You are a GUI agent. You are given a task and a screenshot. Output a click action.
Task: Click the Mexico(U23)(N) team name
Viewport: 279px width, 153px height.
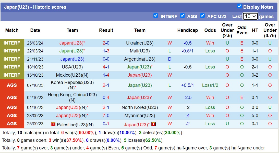72,75
